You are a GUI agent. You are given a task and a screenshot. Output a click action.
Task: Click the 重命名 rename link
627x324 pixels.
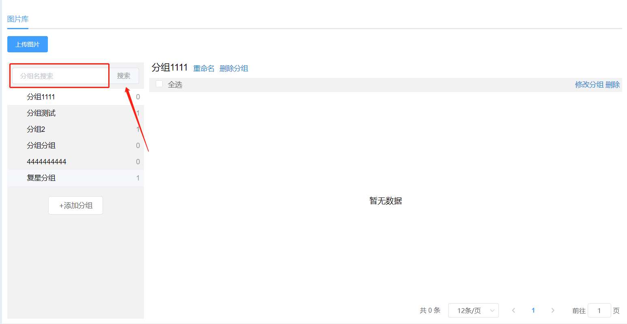pyautogui.click(x=204, y=69)
